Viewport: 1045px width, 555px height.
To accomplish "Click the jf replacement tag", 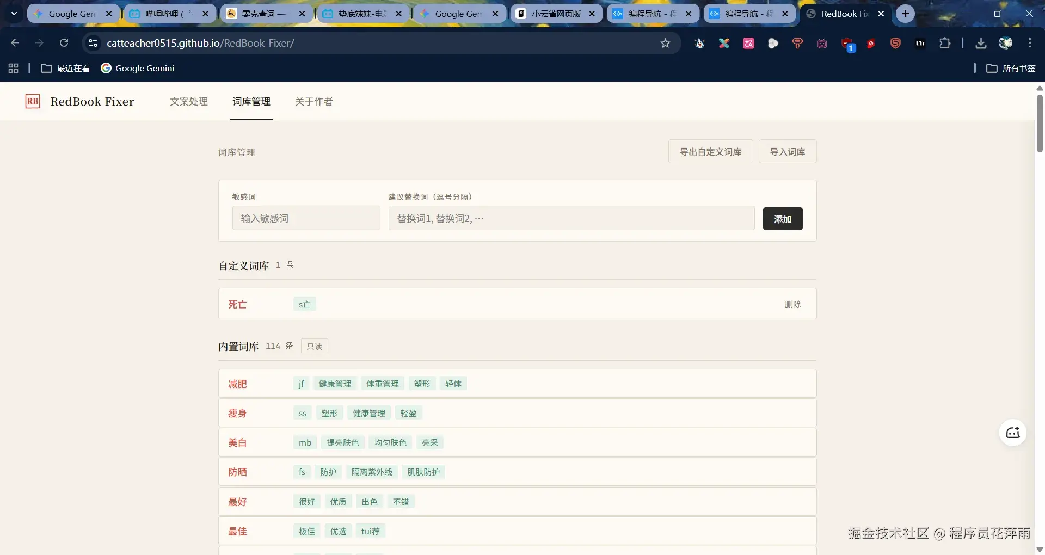I will (x=301, y=384).
